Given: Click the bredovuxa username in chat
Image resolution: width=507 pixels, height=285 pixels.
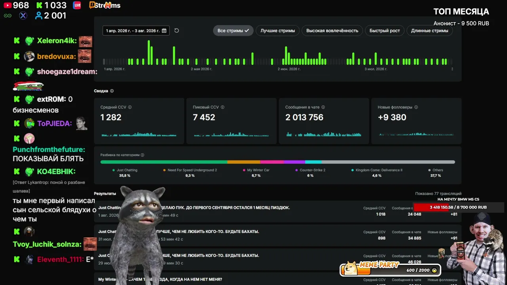Looking at the screenshot, I should [x=56, y=56].
